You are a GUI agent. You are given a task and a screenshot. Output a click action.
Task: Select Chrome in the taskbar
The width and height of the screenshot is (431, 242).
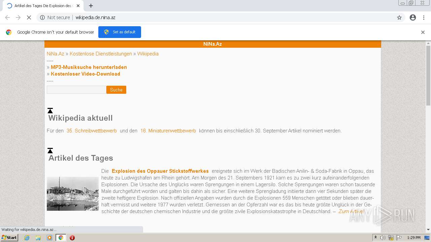point(61,238)
